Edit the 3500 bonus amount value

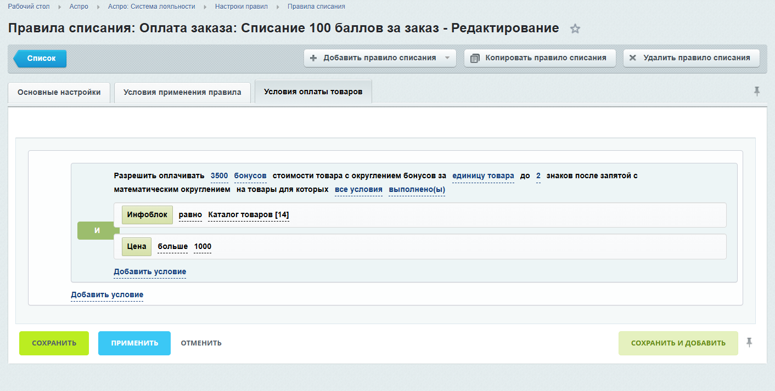pos(219,176)
